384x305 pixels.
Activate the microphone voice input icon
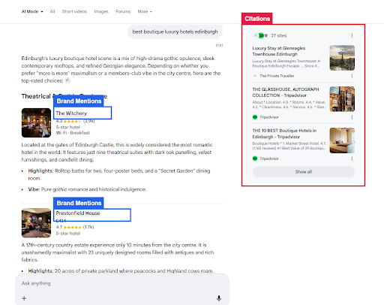[x=219, y=298]
